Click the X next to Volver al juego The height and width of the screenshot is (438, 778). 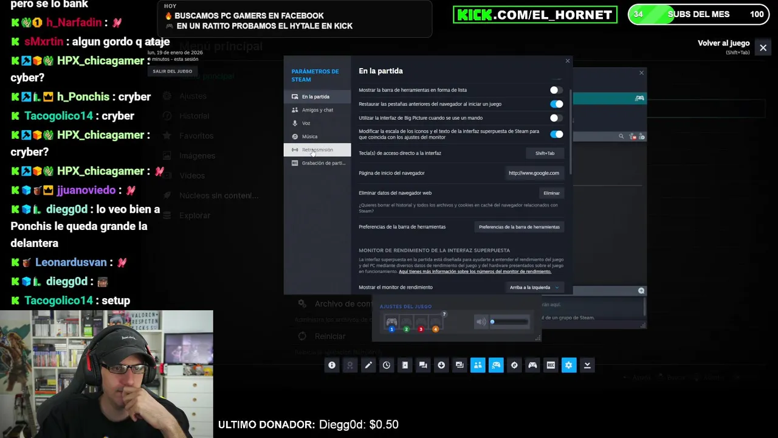[763, 47]
